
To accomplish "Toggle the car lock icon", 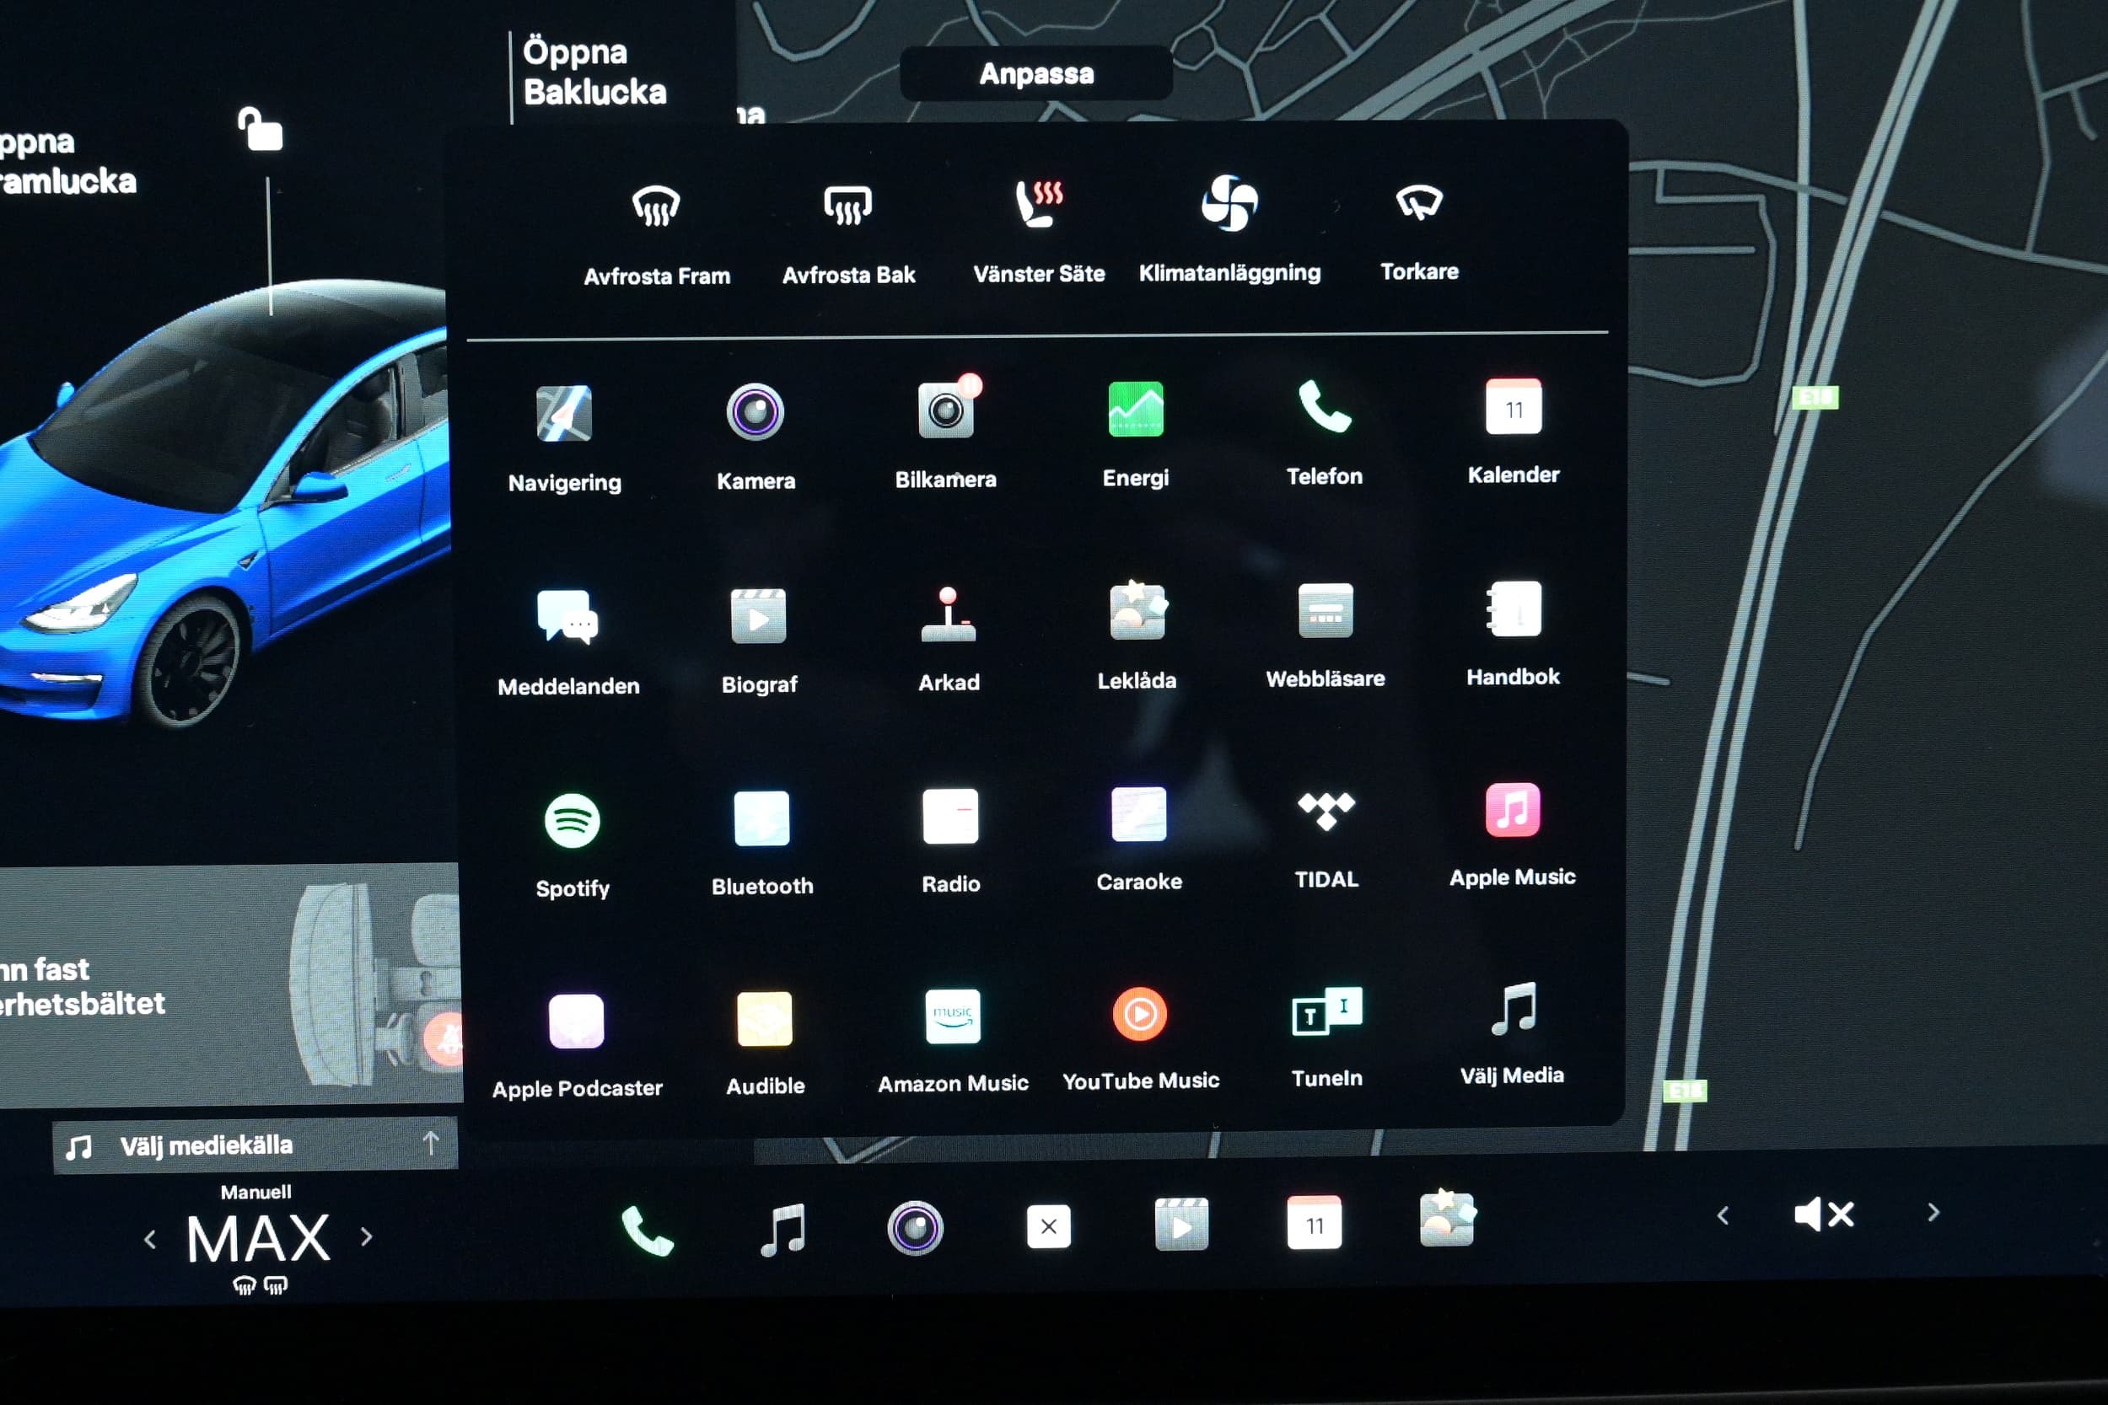I will pos(260,129).
